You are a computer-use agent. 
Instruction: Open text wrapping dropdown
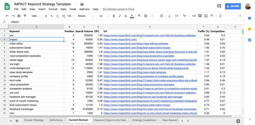[178, 16]
